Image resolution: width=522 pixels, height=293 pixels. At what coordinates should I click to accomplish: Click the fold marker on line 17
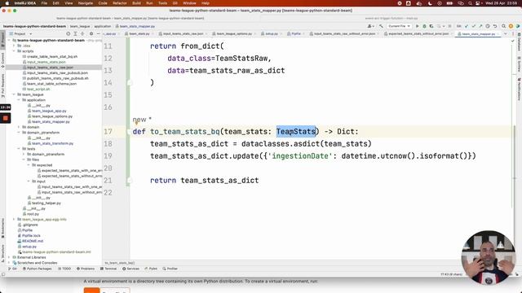130,132
